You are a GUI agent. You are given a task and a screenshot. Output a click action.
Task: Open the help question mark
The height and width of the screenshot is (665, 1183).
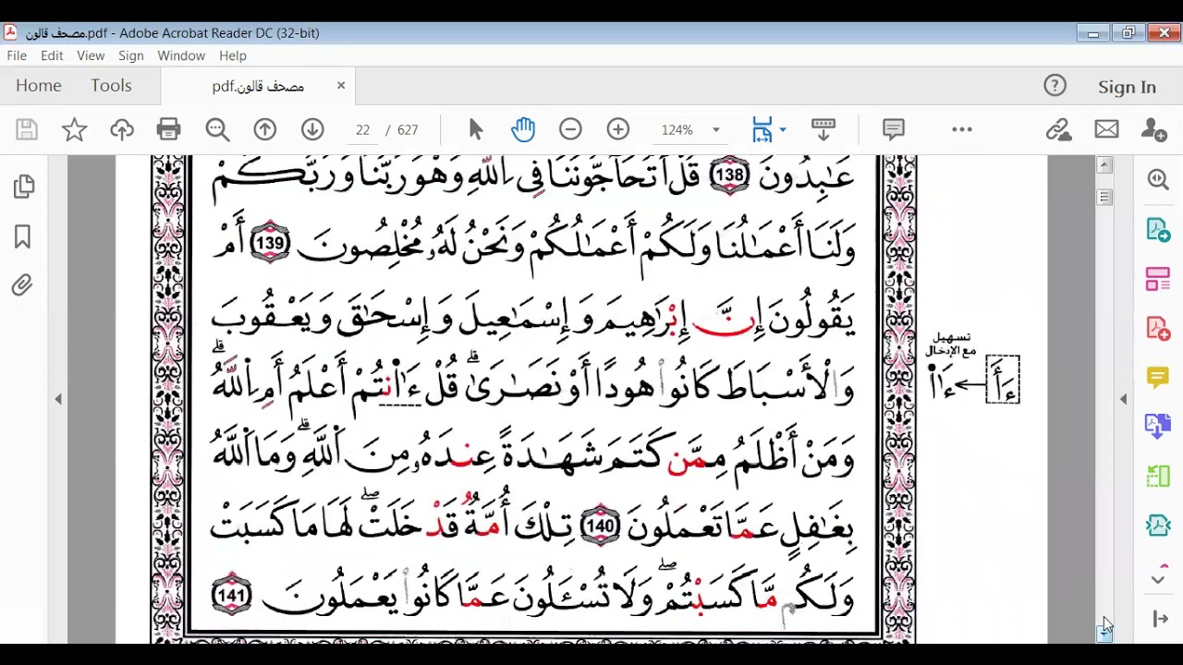click(x=1055, y=86)
